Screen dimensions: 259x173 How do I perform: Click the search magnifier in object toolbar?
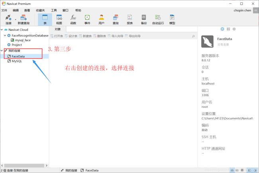pos(193,36)
